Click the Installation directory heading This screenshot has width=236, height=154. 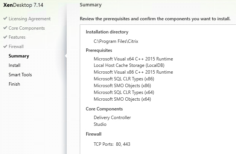point(107,32)
